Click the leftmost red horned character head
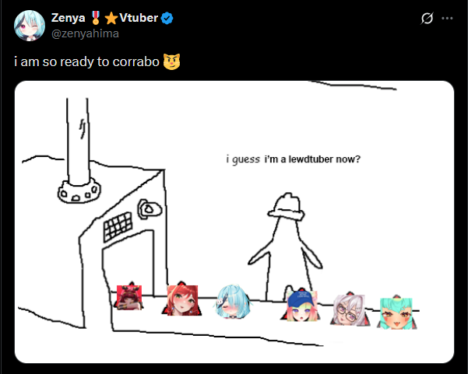The image size is (468, 374). click(x=129, y=298)
